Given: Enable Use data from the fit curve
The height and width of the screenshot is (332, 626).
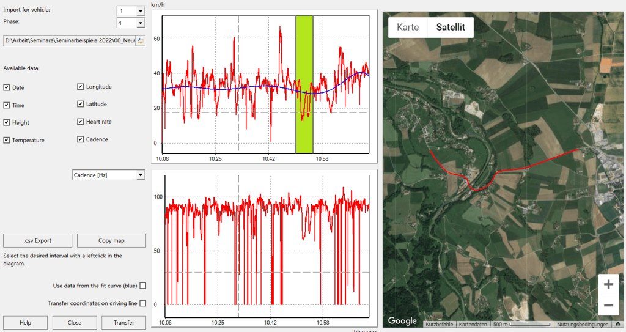Looking at the screenshot, I should tap(142, 286).
